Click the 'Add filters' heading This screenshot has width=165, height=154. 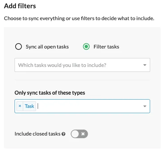(x=20, y=6)
